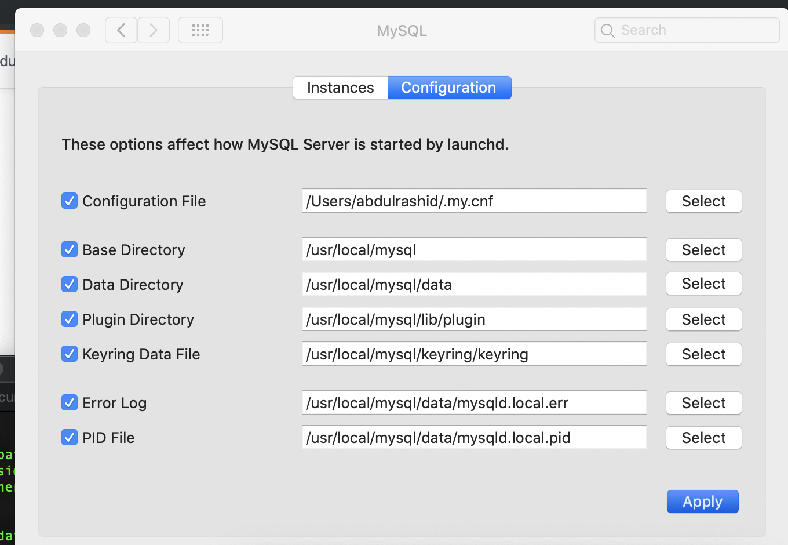The height and width of the screenshot is (545, 788).
Task: Go forward using the right chevron
Action: click(154, 30)
